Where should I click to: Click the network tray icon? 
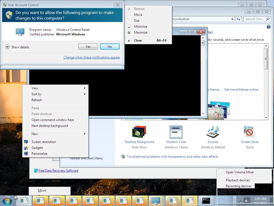pos(241,201)
